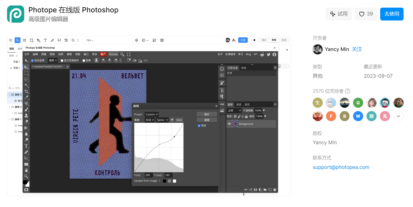Screen dimensions: 413x207
Task: Create new folder in Layers panel
Action: pyautogui.click(x=265, y=190)
